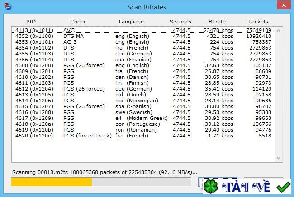Screen dimensions: 294x197
Task: Select the 4609 (0x1201) French PGS row
Action: click(x=143, y=71)
